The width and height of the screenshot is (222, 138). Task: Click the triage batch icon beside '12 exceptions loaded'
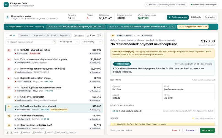[7, 17]
